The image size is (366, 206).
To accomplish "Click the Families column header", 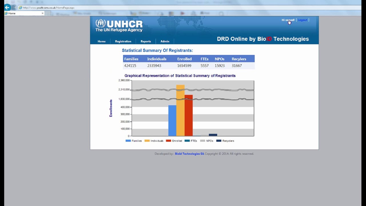I will pos(131,59).
